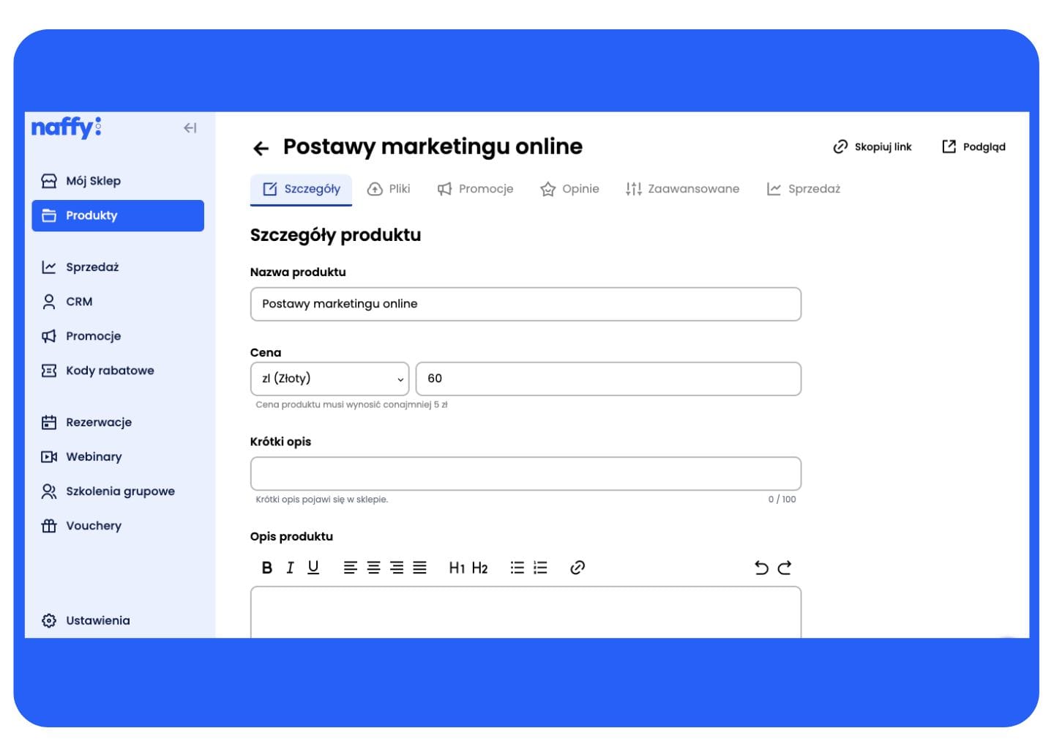Justify description text
Viewport: 1054px width, 750px height.
tap(419, 568)
